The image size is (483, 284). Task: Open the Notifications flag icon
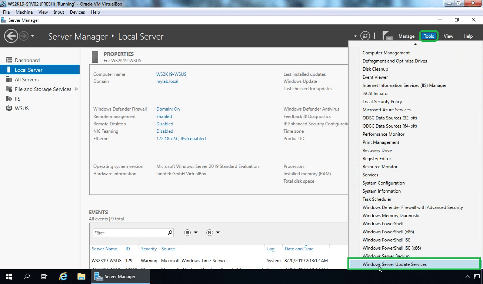tap(387, 36)
